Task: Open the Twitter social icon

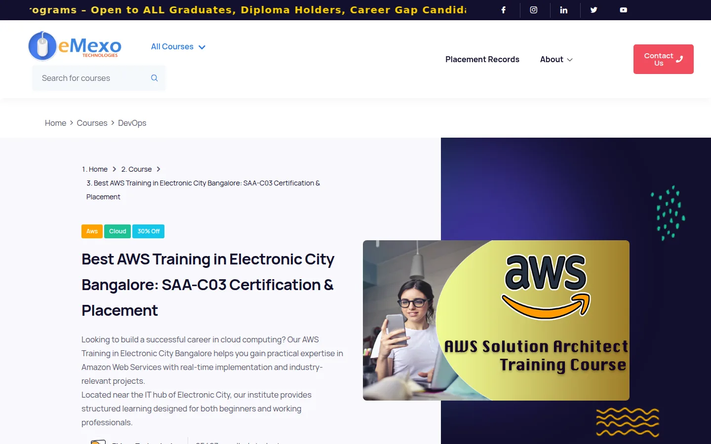Action: tap(594, 10)
